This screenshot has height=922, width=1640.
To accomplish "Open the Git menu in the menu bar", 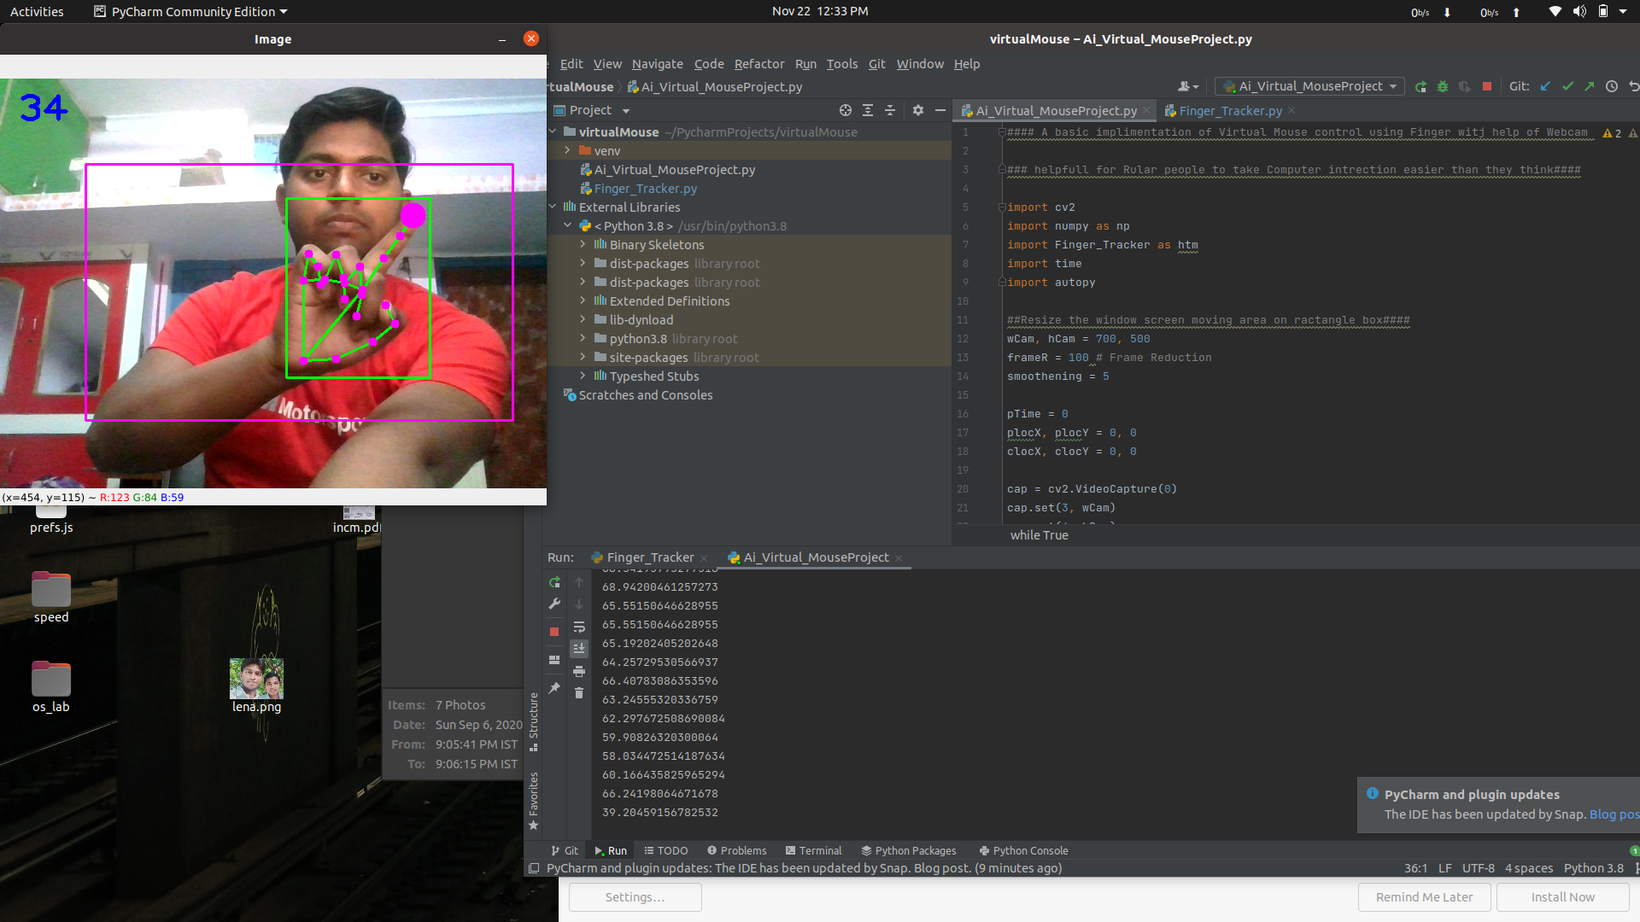I will [876, 64].
